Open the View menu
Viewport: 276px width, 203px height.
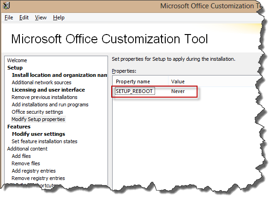click(x=41, y=17)
